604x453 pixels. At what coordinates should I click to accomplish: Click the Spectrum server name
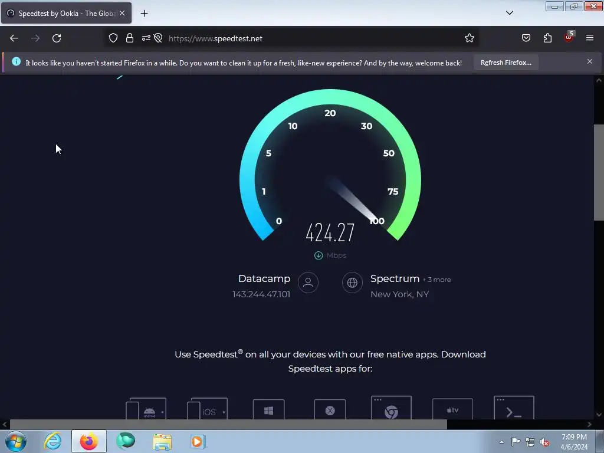coord(395,278)
